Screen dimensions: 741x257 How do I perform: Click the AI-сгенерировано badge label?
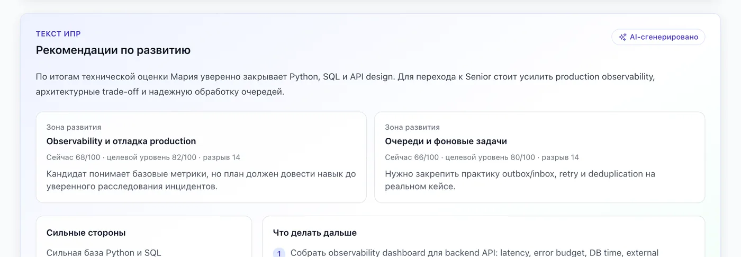click(x=664, y=37)
